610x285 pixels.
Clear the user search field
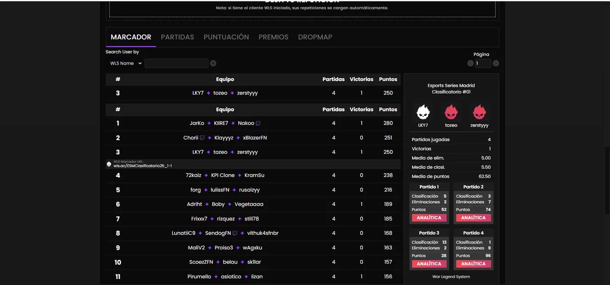(x=213, y=64)
